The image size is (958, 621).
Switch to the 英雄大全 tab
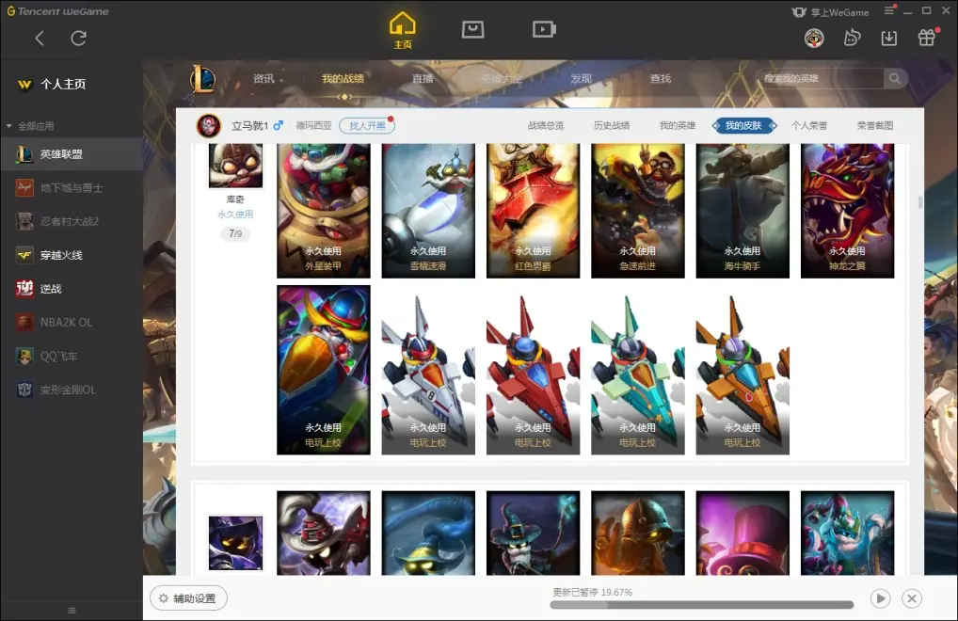501,79
